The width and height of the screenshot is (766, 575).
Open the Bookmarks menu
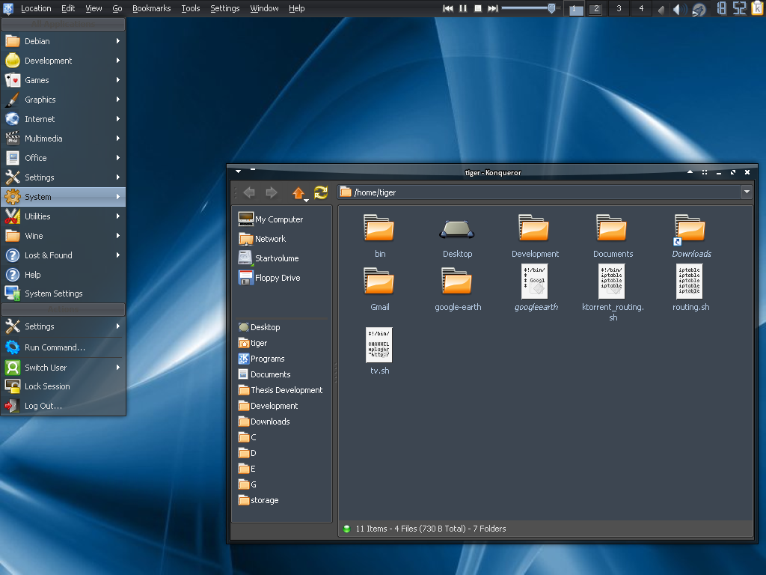coord(151,8)
